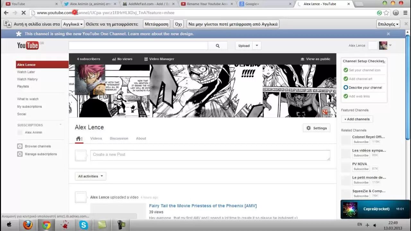Open the Chrome menu icon
Image resolution: width=411 pixels, height=231 pixels.
(x=405, y=13)
